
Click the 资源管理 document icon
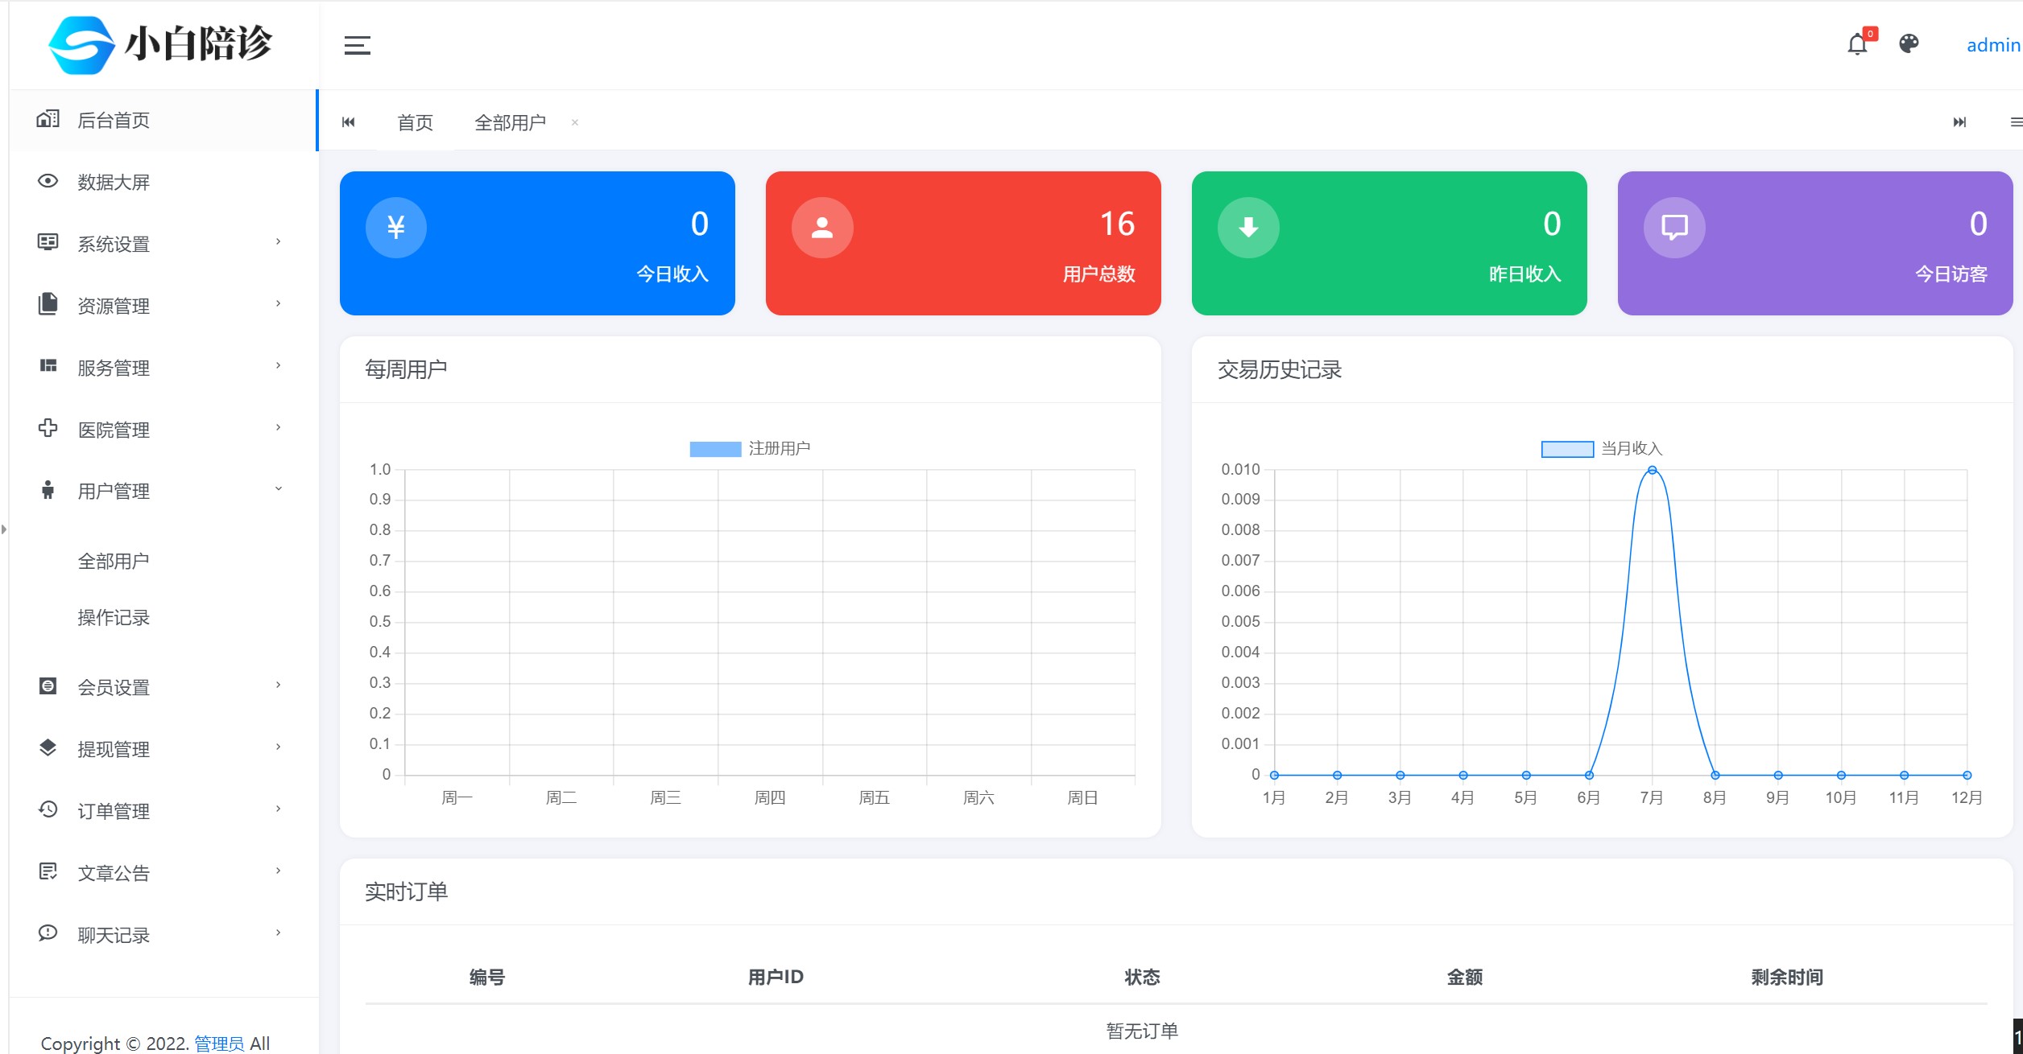click(x=48, y=304)
